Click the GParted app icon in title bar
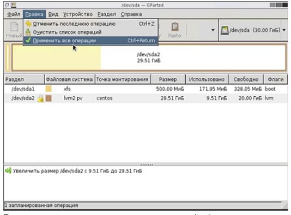The height and width of the screenshot is (215, 291). 14,5
